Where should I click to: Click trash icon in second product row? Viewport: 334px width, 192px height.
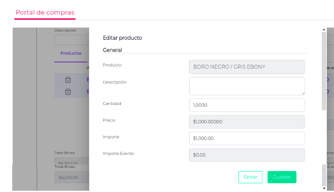pos(68,91)
